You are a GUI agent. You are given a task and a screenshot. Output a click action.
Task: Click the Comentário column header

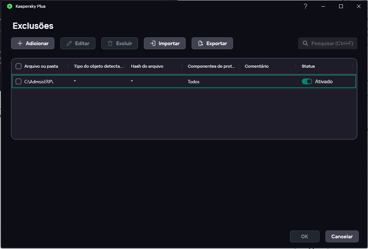[256, 66]
